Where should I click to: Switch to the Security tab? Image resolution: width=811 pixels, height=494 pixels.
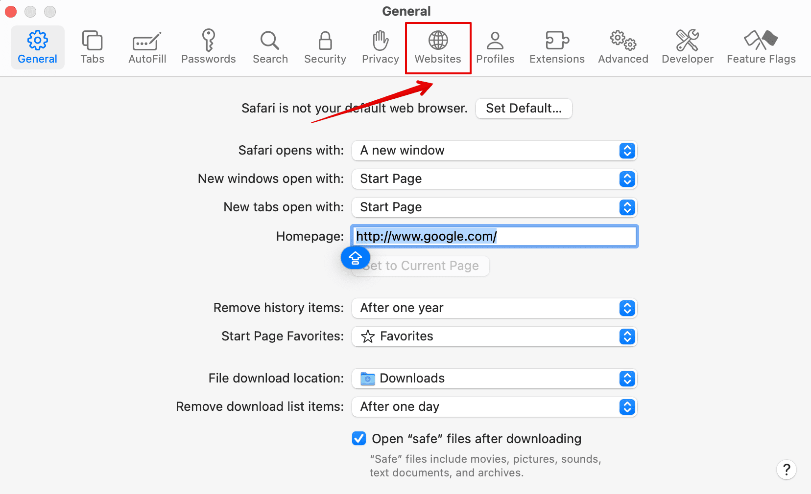pos(325,47)
